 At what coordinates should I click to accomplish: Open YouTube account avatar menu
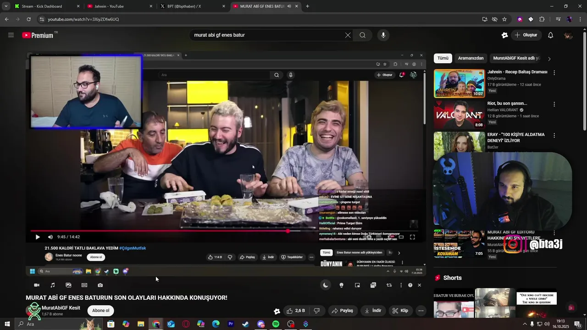pyautogui.click(x=568, y=35)
